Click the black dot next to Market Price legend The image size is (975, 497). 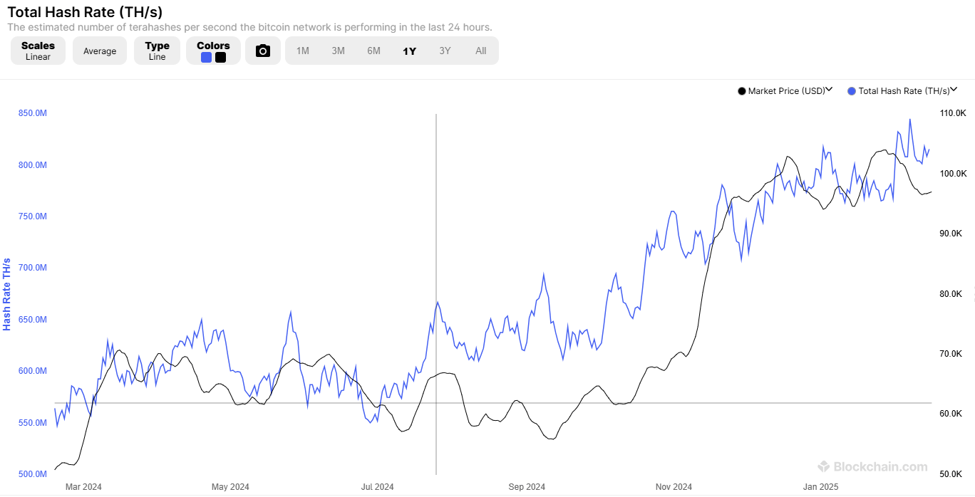click(741, 90)
